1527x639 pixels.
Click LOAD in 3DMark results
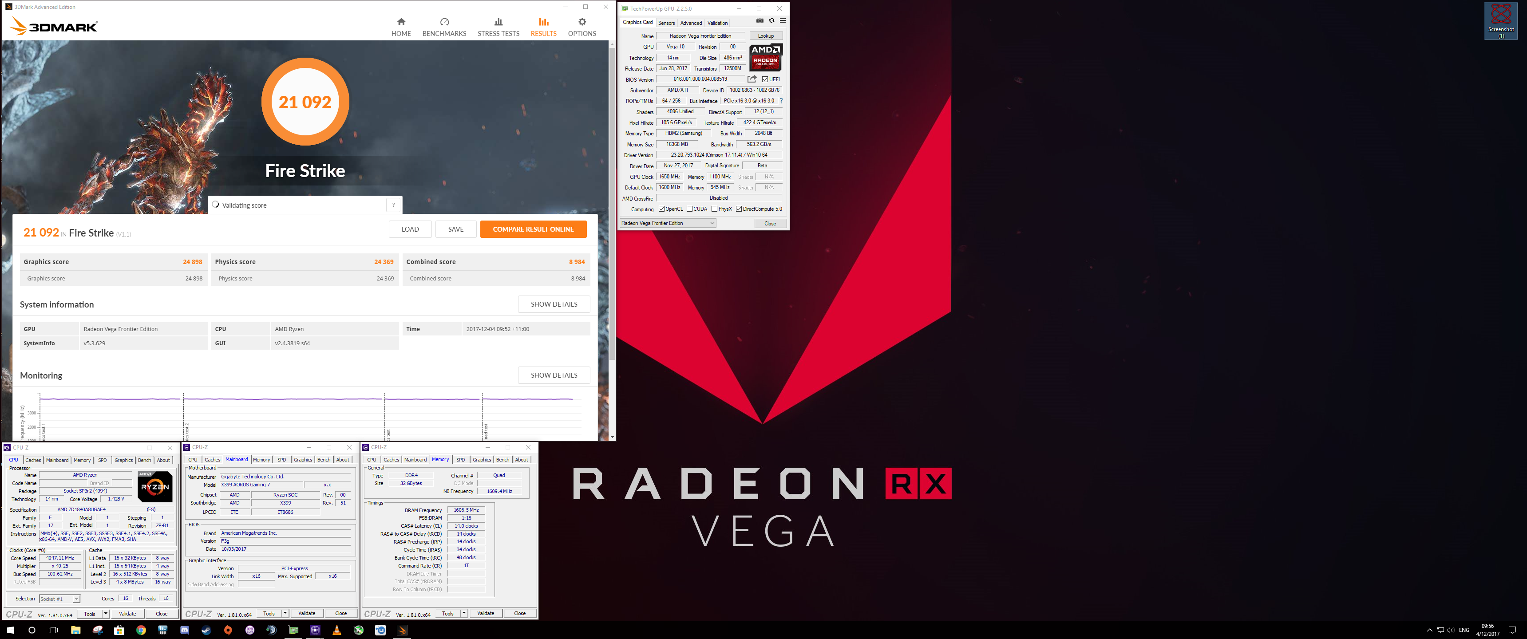tap(410, 229)
